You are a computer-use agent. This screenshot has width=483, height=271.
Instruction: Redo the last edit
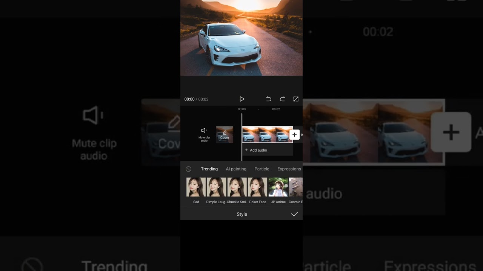[x=282, y=99]
